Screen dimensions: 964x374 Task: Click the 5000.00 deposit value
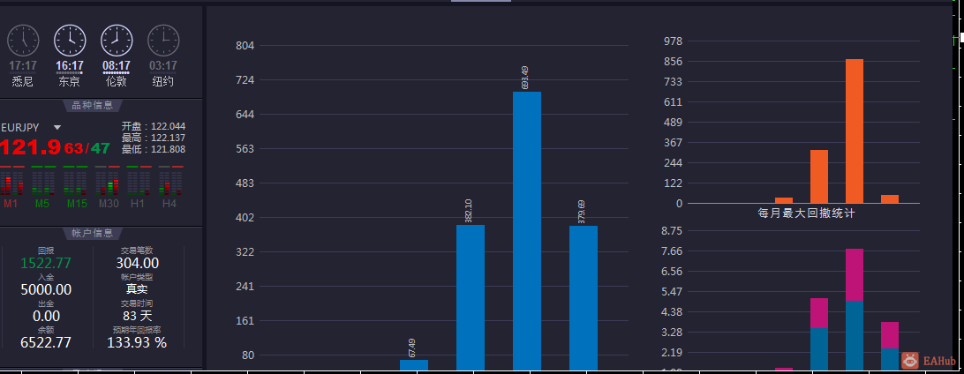(x=46, y=290)
